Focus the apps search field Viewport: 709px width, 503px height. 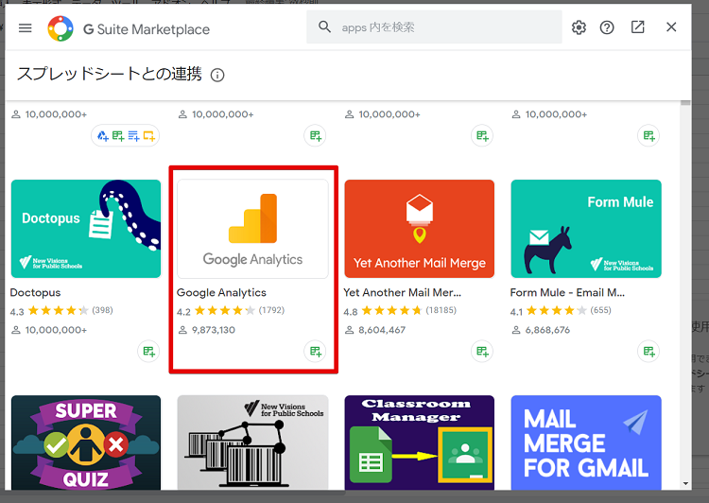[434, 27]
